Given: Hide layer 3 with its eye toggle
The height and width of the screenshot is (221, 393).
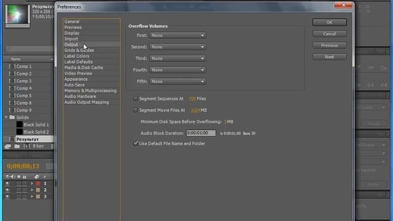Looking at the screenshot, I should coord(7,196).
